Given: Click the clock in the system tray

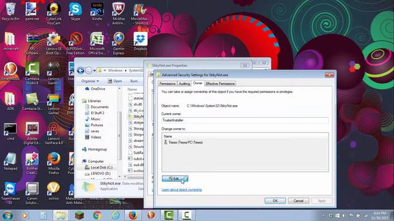Looking at the screenshot, I should pos(380,215).
